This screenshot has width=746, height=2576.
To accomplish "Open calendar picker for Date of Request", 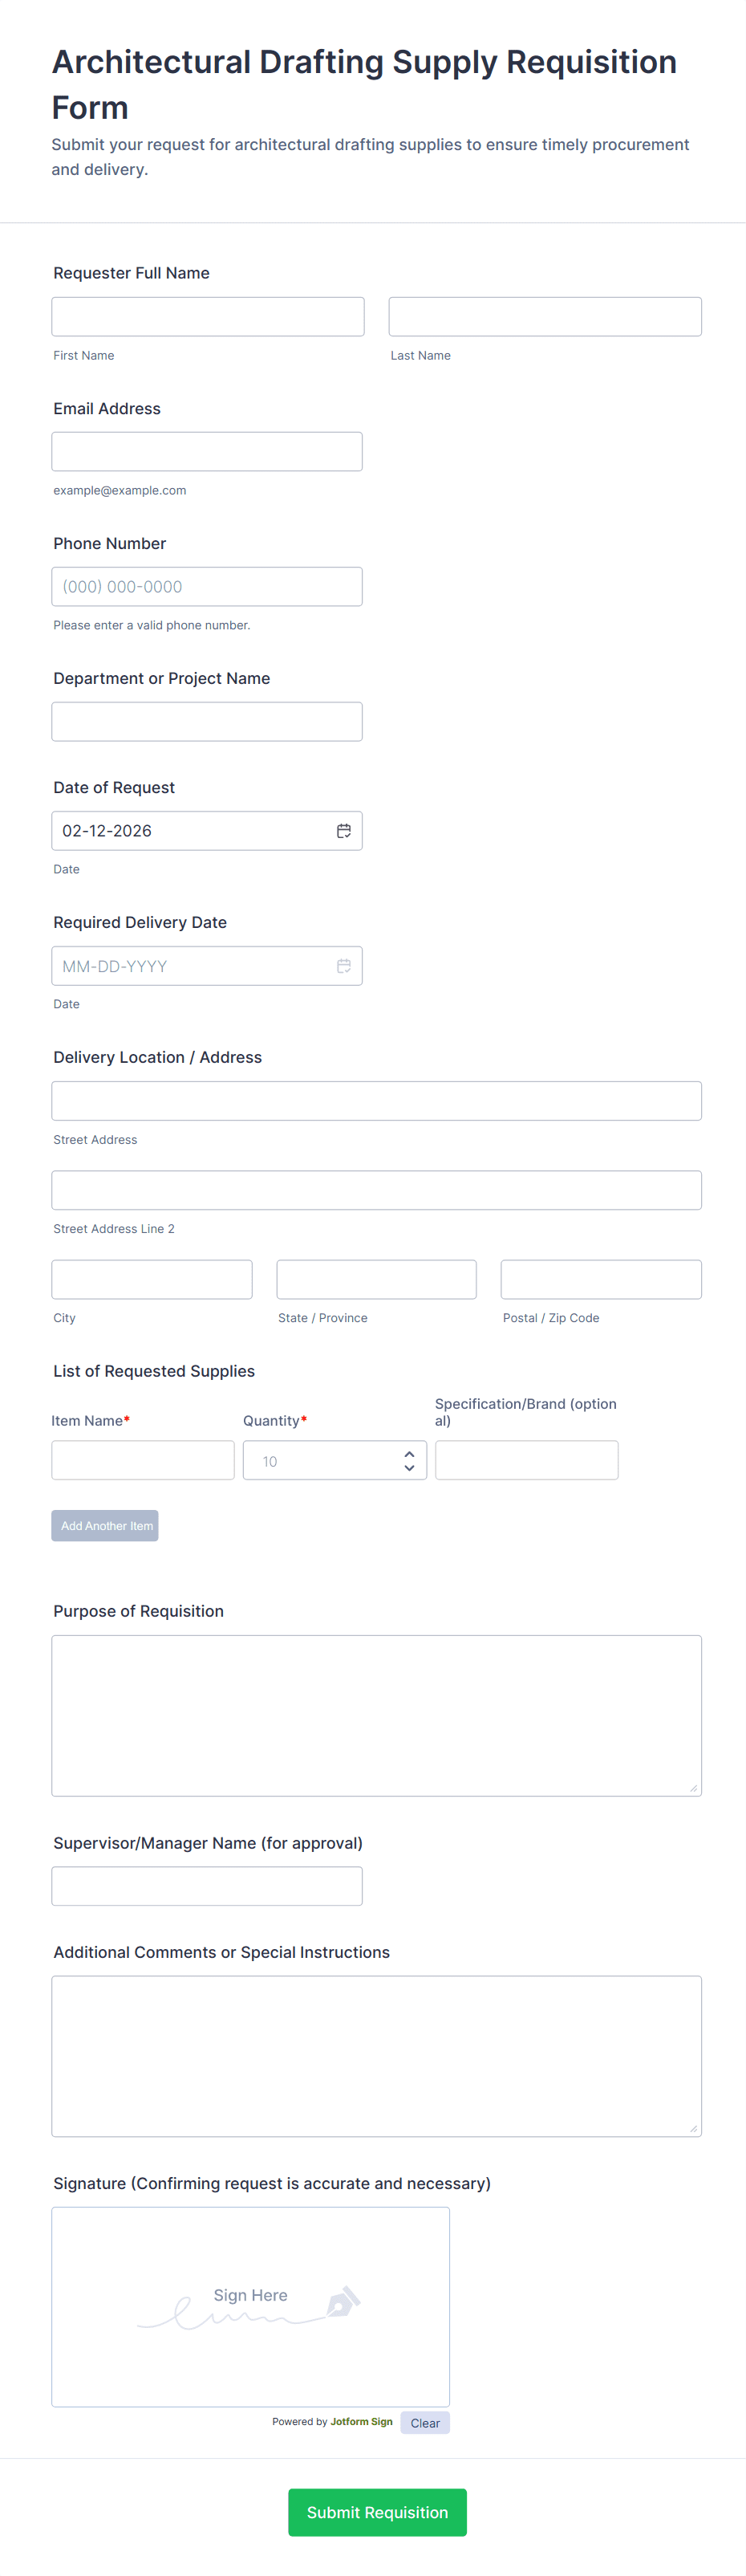I will [343, 831].
